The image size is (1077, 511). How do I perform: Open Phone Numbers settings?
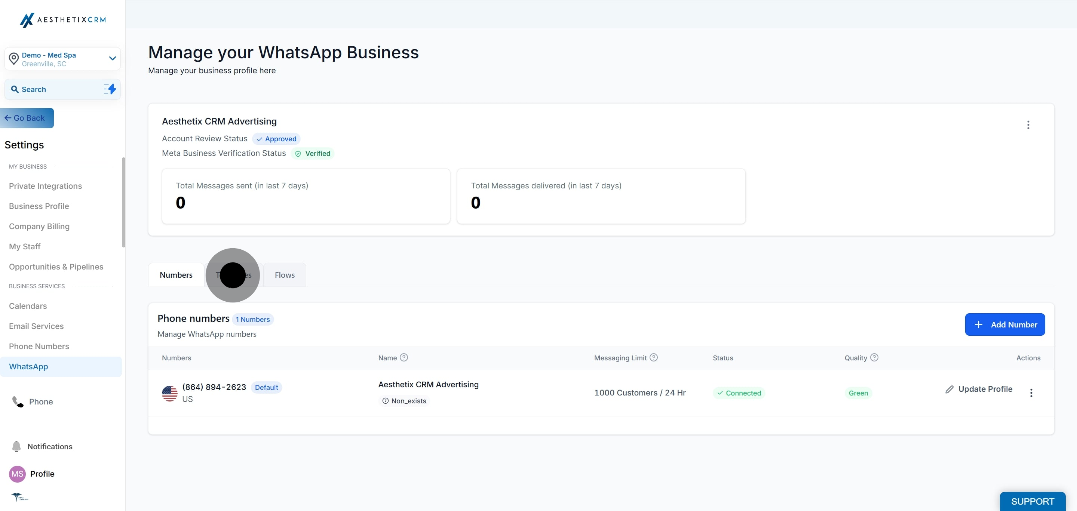click(39, 347)
